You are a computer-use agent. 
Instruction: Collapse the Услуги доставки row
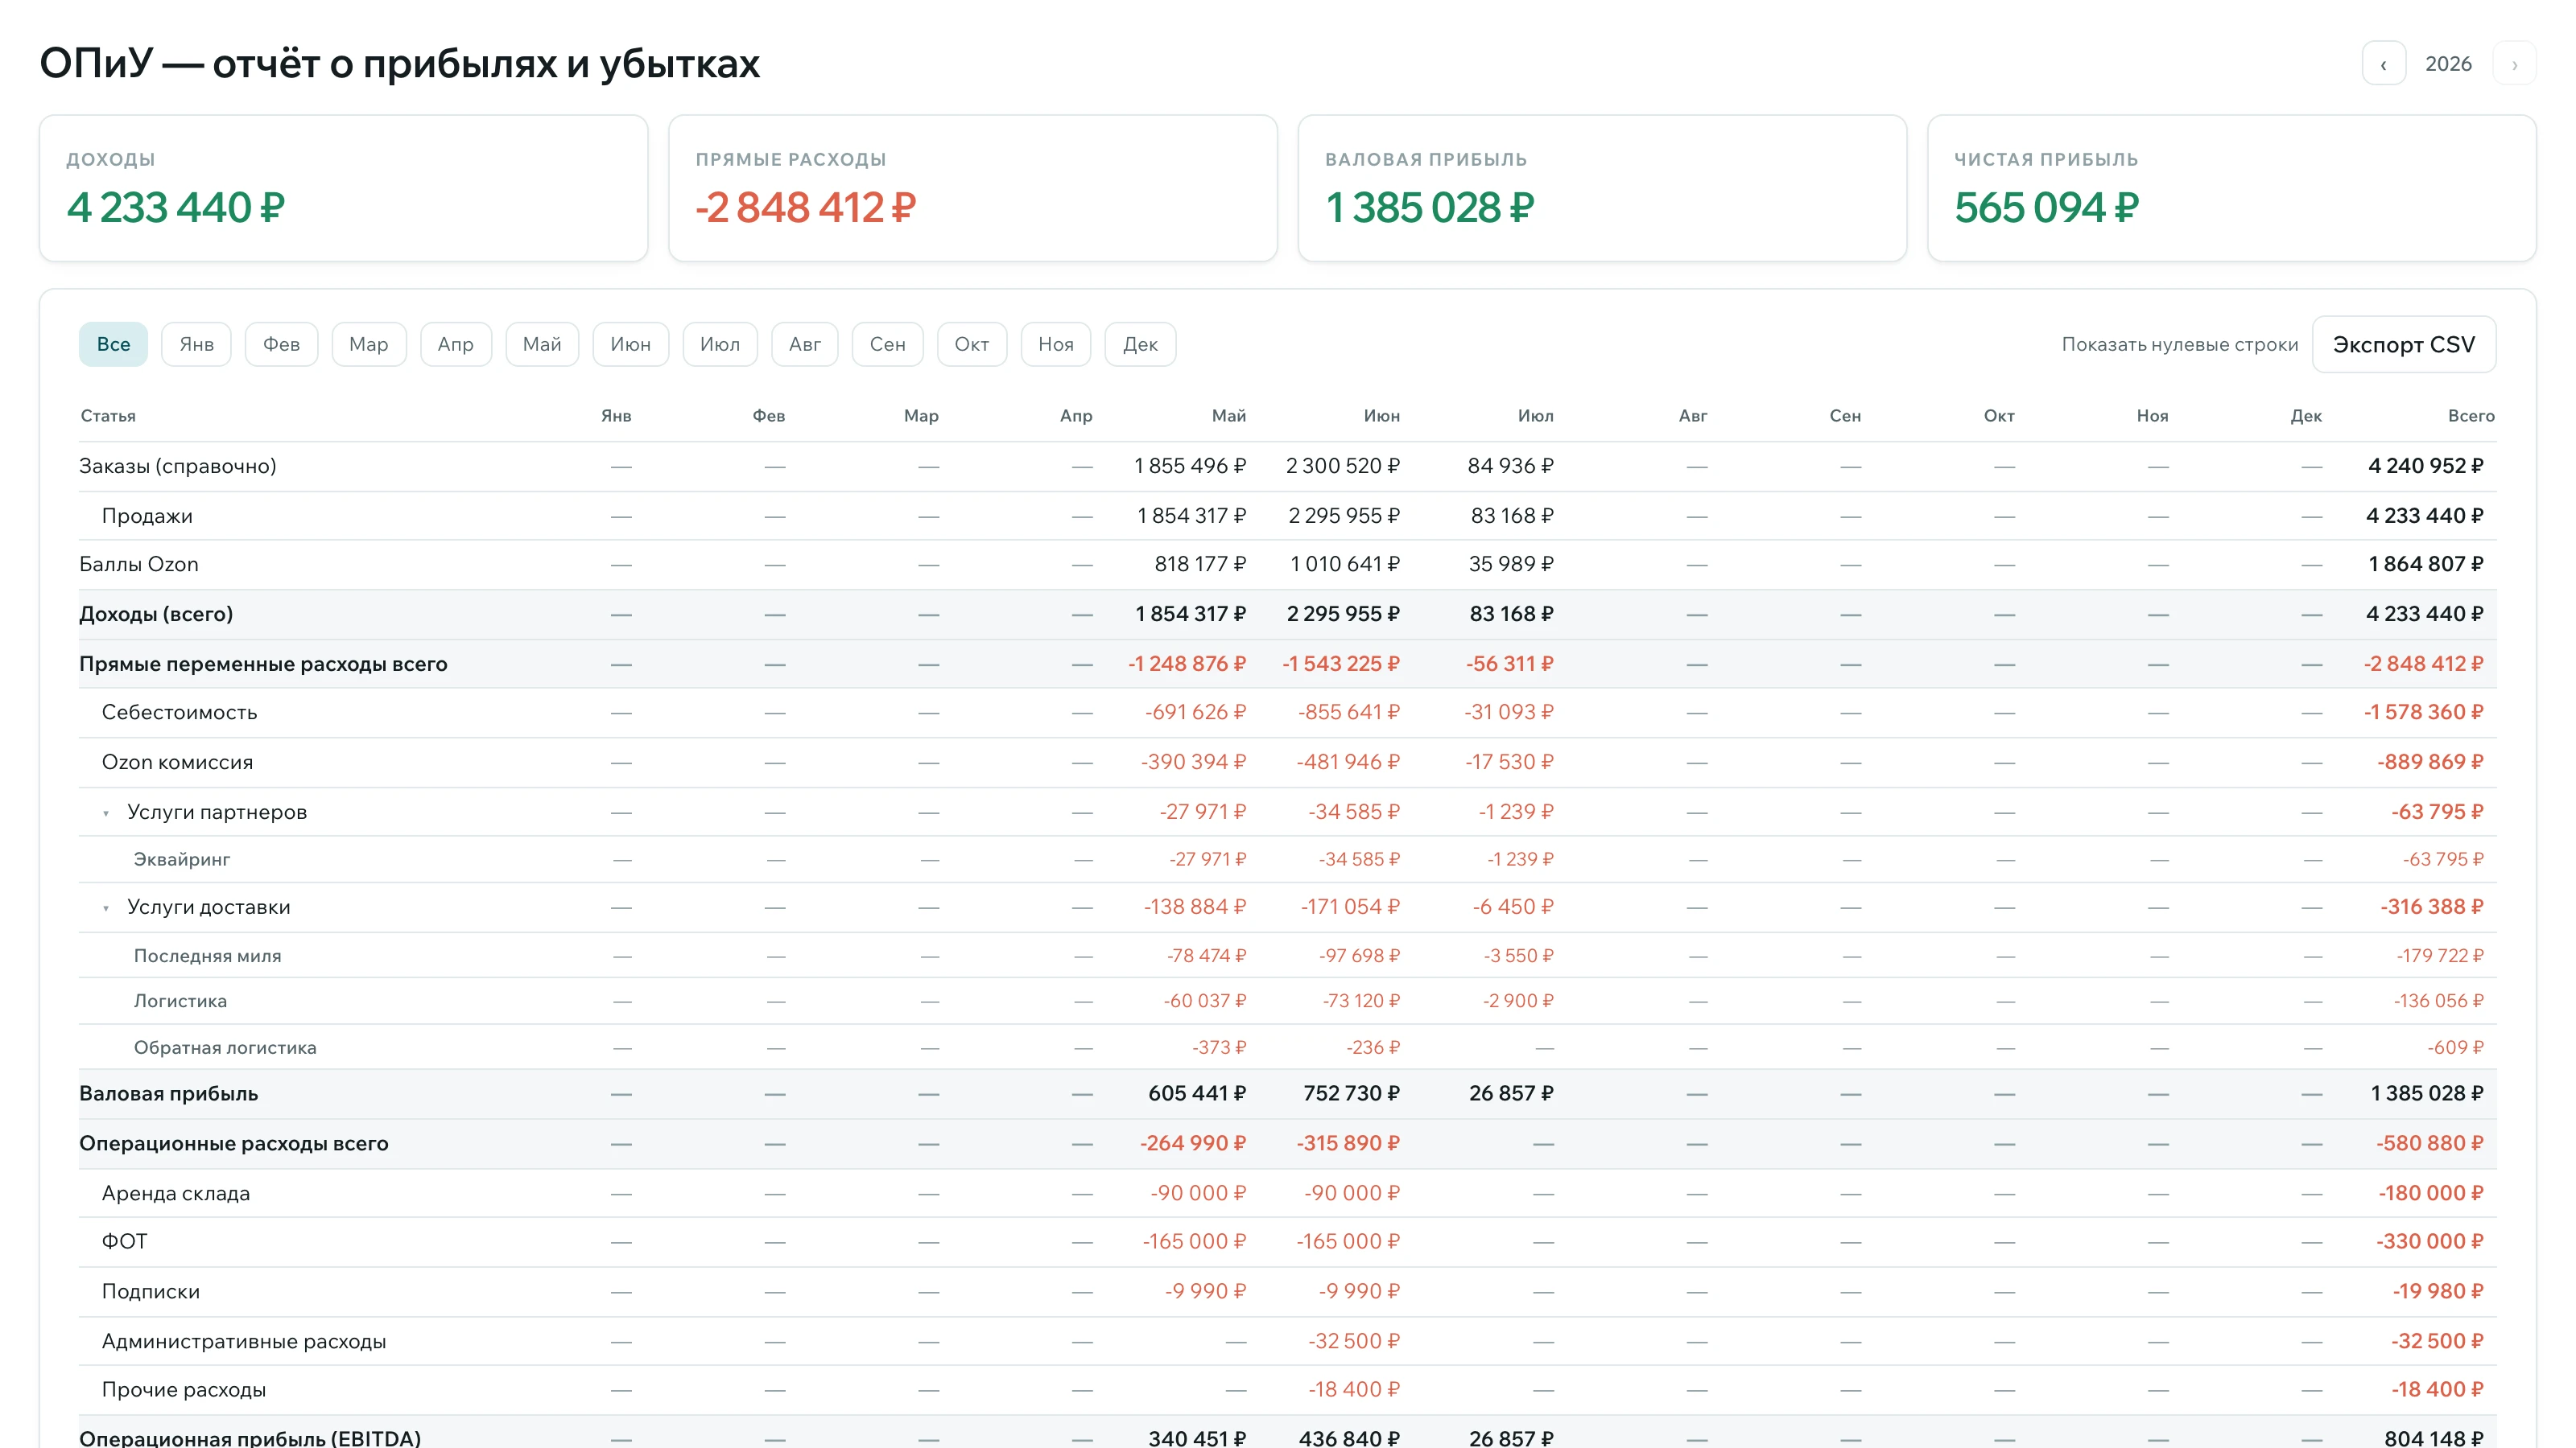(x=106, y=908)
